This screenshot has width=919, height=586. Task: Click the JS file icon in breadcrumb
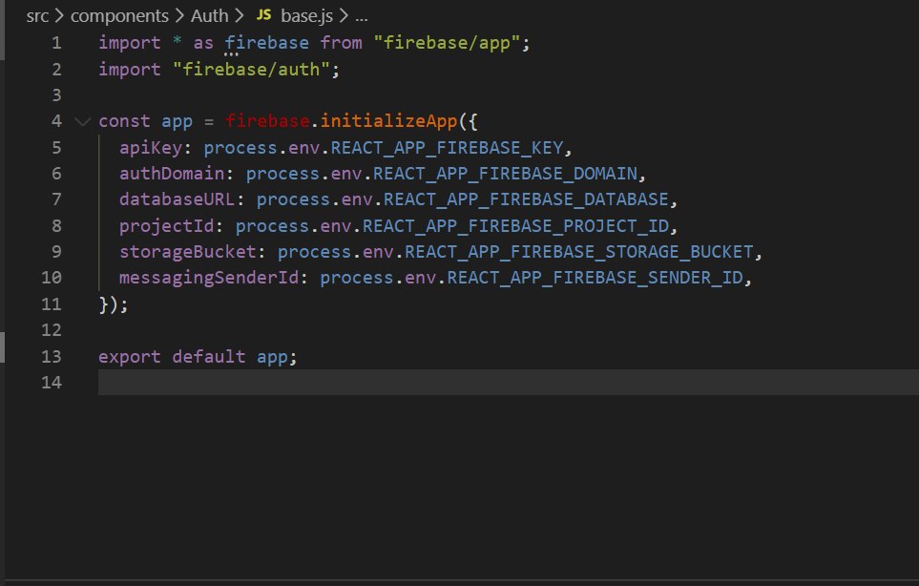pyautogui.click(x=263, y=15)
